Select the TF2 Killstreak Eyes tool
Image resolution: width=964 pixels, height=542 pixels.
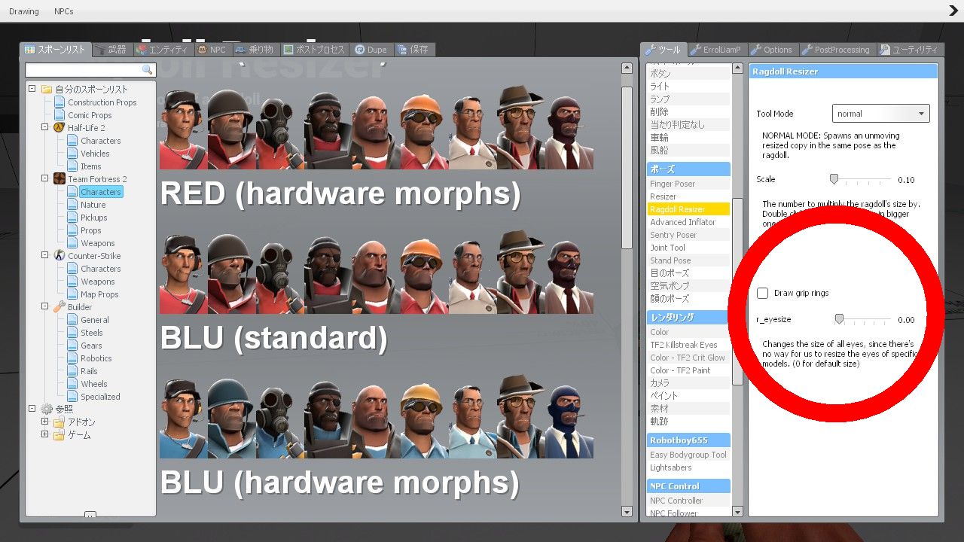(x=689, y=345)
